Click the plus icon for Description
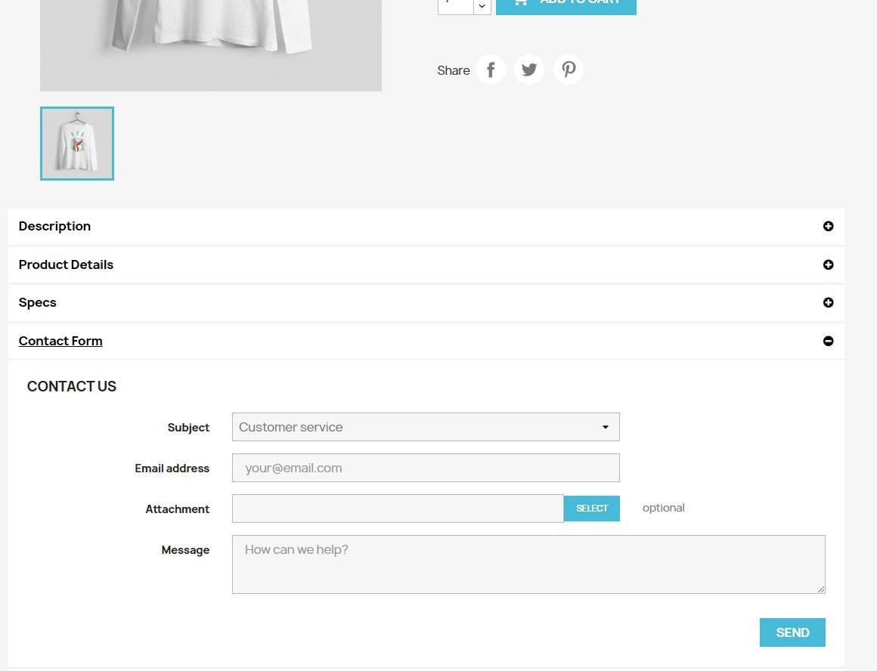This screenshot has height=671, width=877. point(829,226)
